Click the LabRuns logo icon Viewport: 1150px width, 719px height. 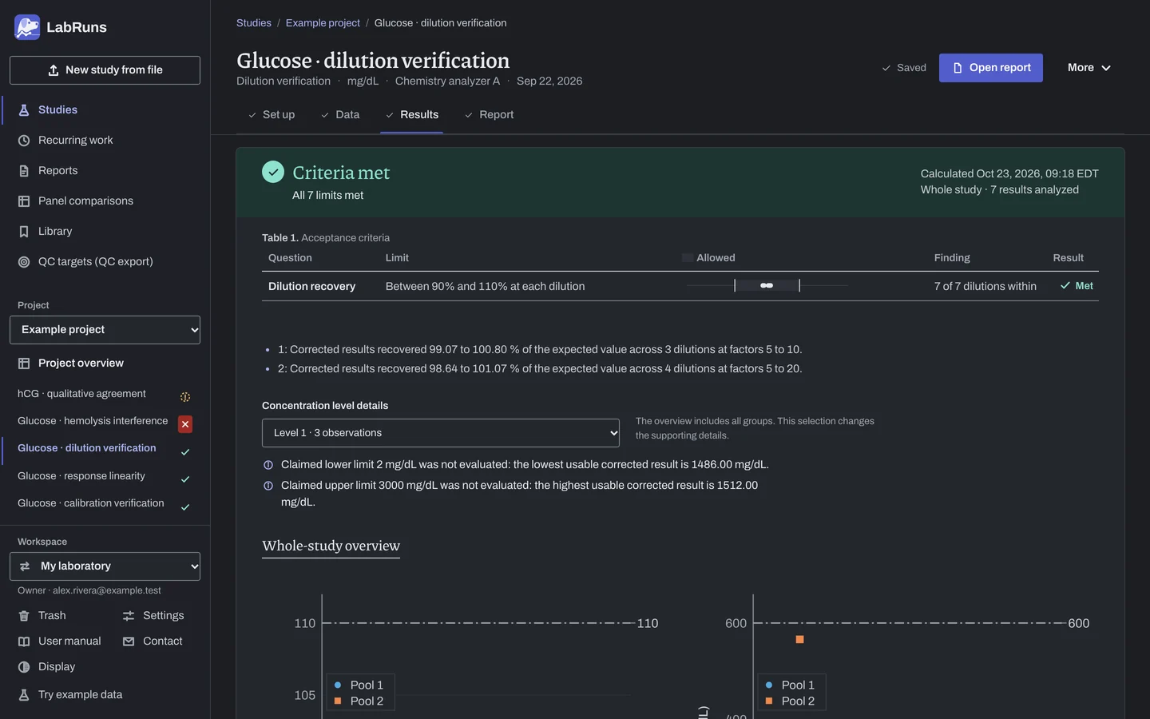[27, 27]
